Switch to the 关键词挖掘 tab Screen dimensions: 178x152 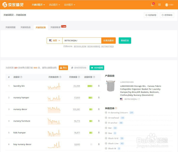[10, 27]
